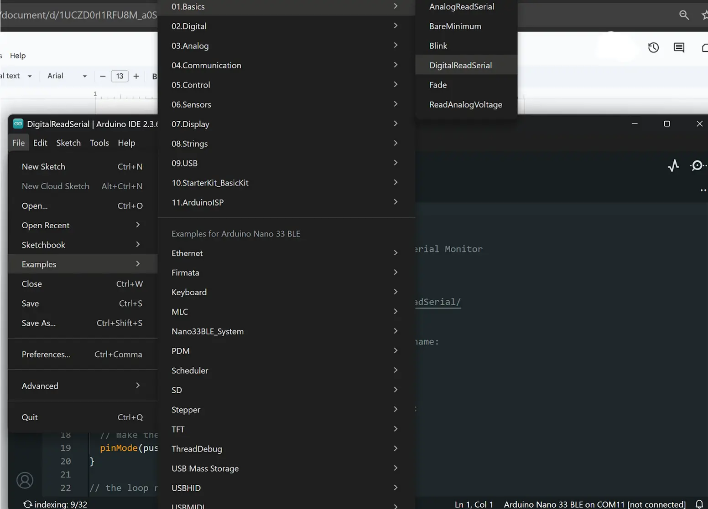Open the paragraph style text dropdown
This screenshot has height=509, width=708.
point(16,76)
